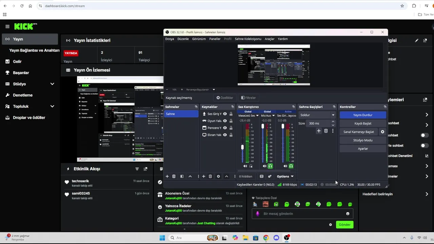Viewport: 434px width, 244px height.
Task: Open the Düzenle menu in OBS
Action: tap(183, 39)
